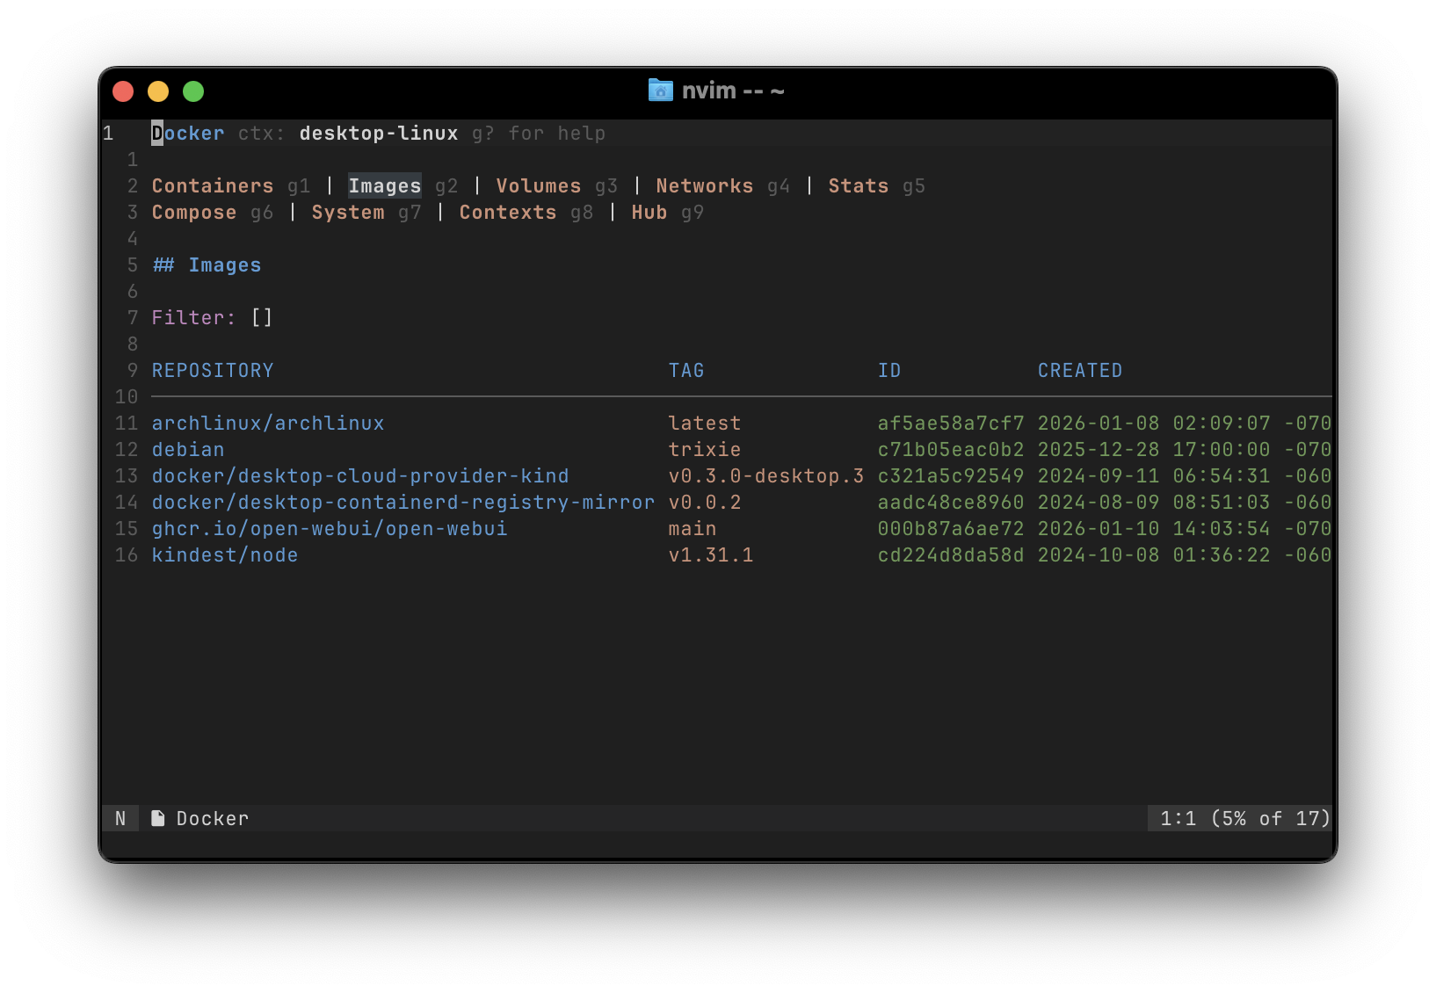
Task: Click the 'main' tag cell
Action: (693, 529)
